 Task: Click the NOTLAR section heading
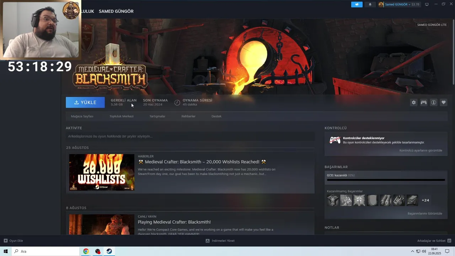point(332,228)
